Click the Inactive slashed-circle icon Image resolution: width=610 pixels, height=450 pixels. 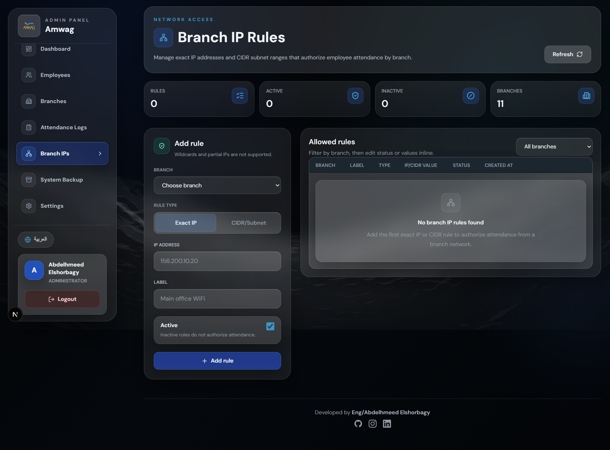(471, 96)
